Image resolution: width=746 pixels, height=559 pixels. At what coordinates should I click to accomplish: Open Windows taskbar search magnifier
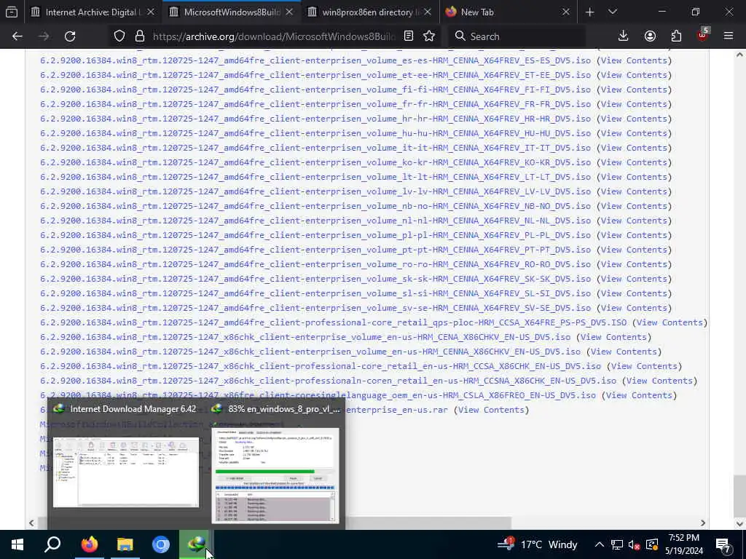pyautogui.click(x=52, y=544)
